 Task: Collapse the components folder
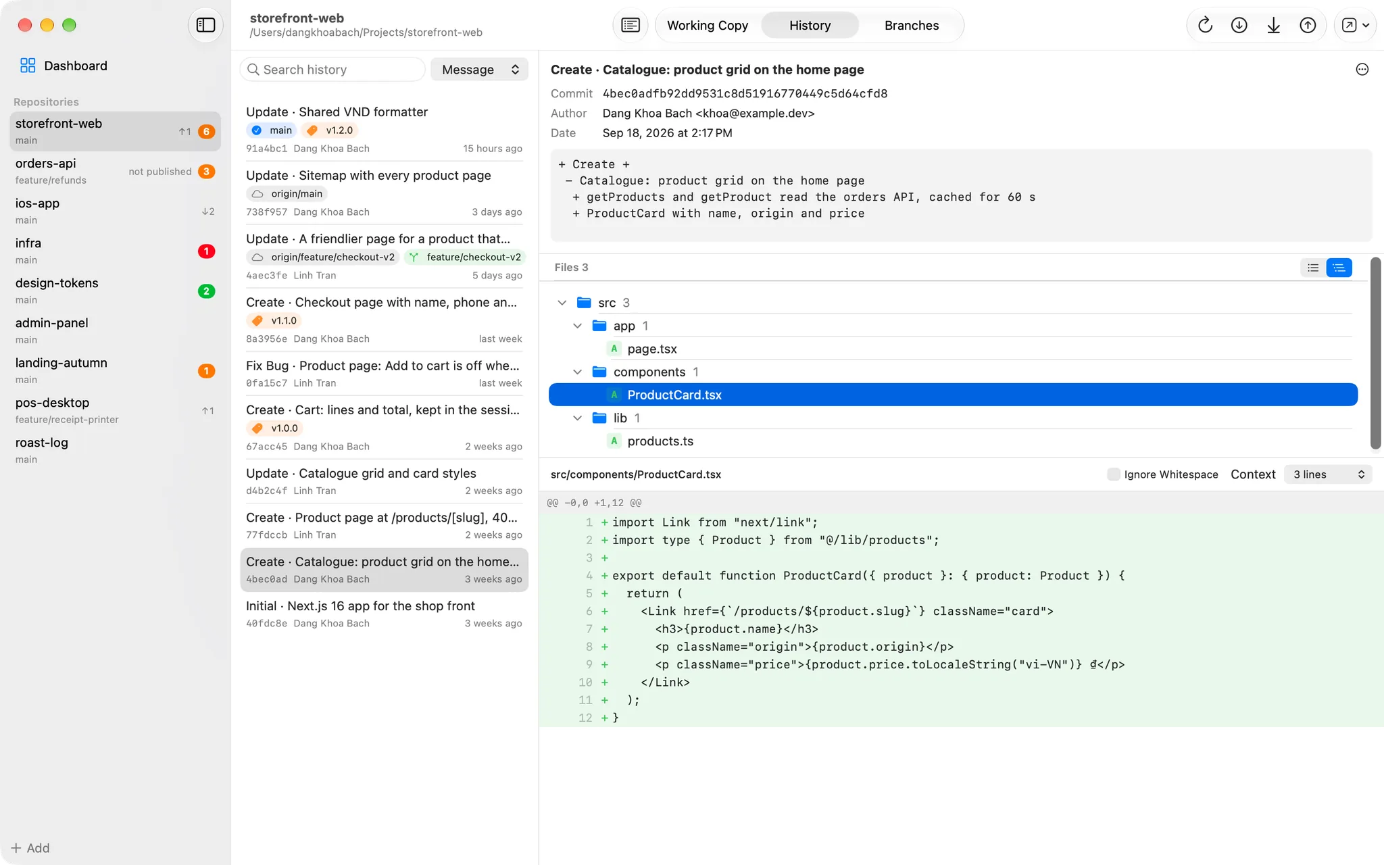pyautogui.click(x=577, y=372)
